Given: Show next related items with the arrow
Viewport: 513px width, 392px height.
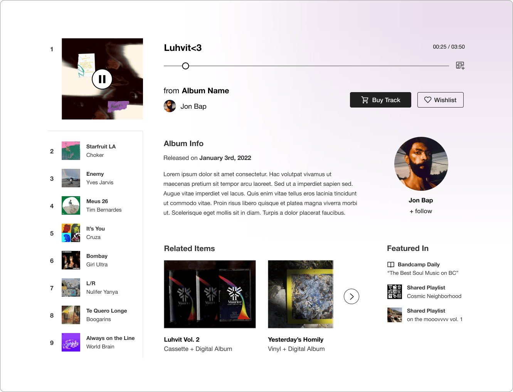Looking at the screenshot, I should tap(351, 296).
